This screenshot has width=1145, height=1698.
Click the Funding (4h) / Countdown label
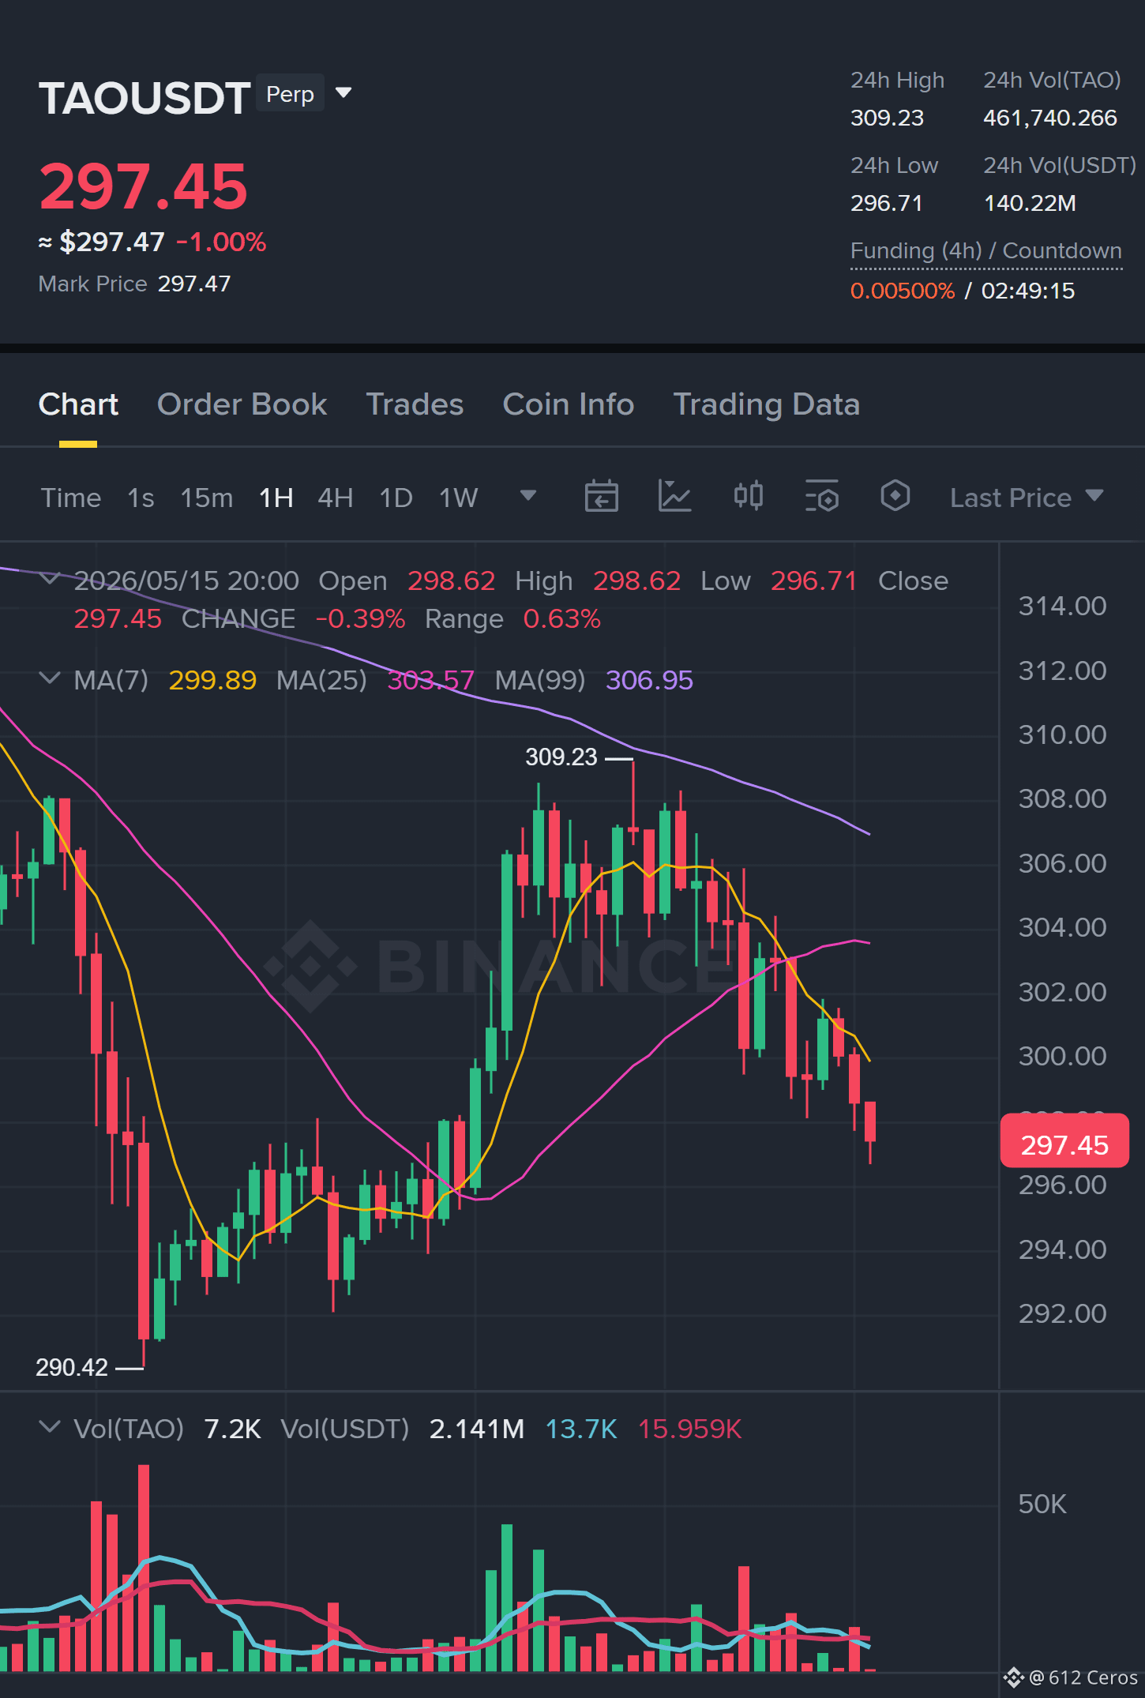(985, 251)
